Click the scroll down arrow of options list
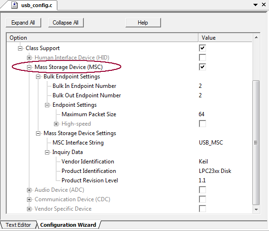This screenshot has width=269, height=231. coord(256,209)
